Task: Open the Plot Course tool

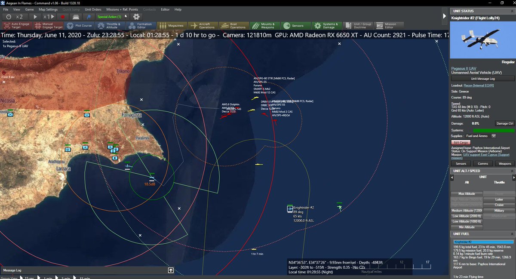Action: 80,26
